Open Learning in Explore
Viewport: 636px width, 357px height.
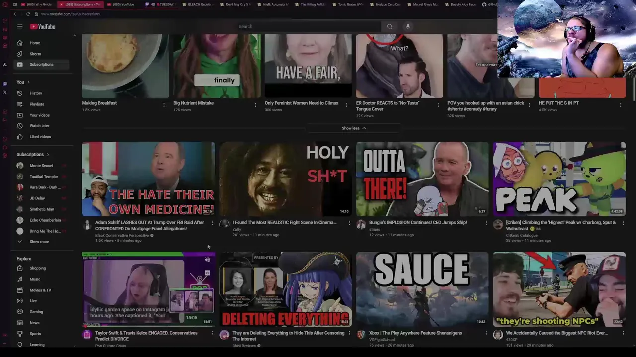tap(42, 345)
